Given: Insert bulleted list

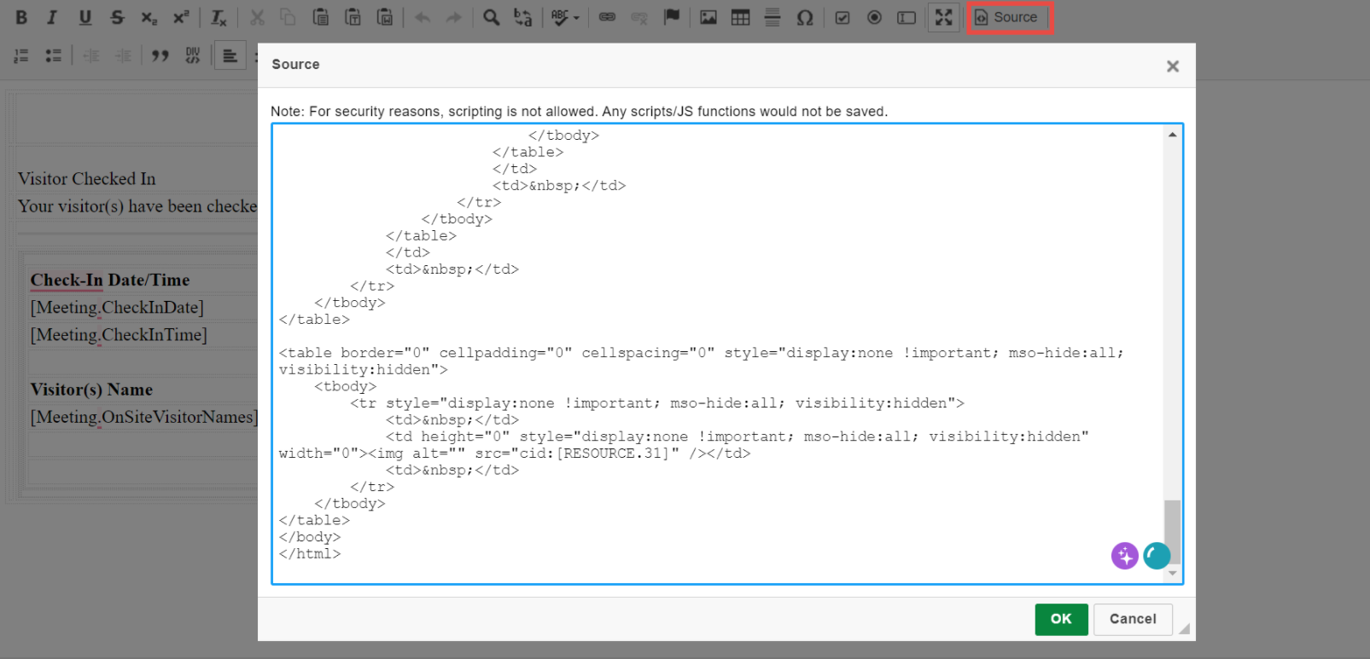Looking at the screenshot, I should 53,55.
